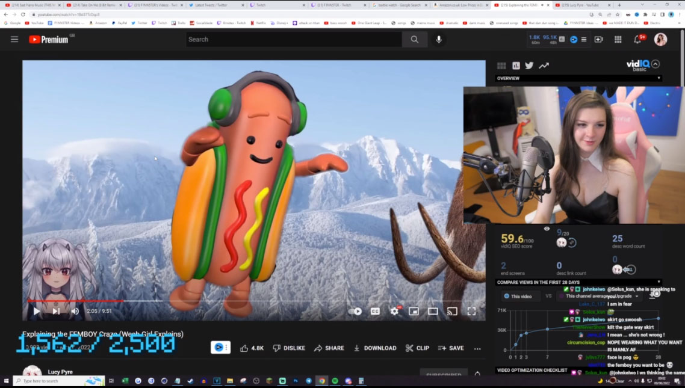Open the vidIQ trending arrow icon
The image size is (685, 388).
point(544,66)
